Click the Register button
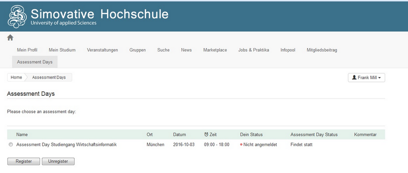 click(24, 161)
